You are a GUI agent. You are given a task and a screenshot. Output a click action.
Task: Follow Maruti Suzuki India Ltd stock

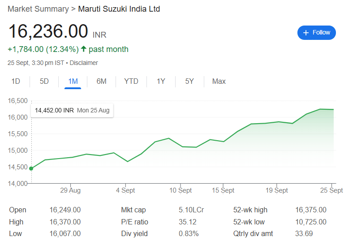coord(316,33)
